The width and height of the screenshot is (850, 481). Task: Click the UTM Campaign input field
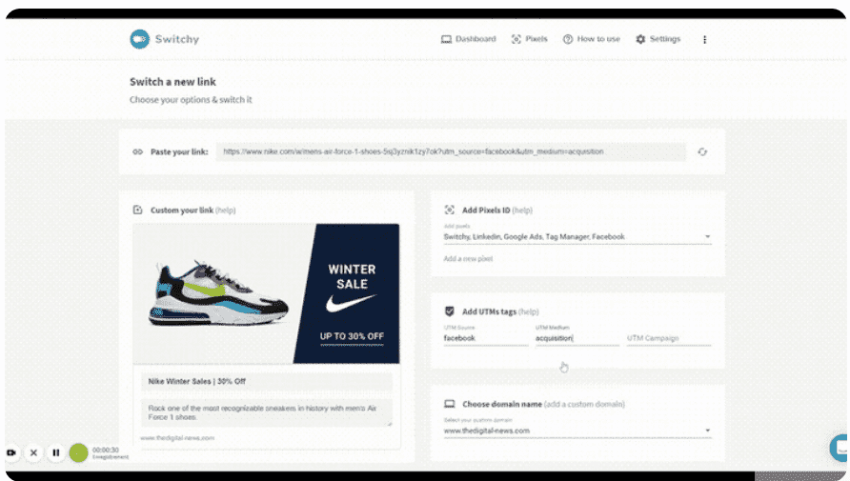coord(668,338)
